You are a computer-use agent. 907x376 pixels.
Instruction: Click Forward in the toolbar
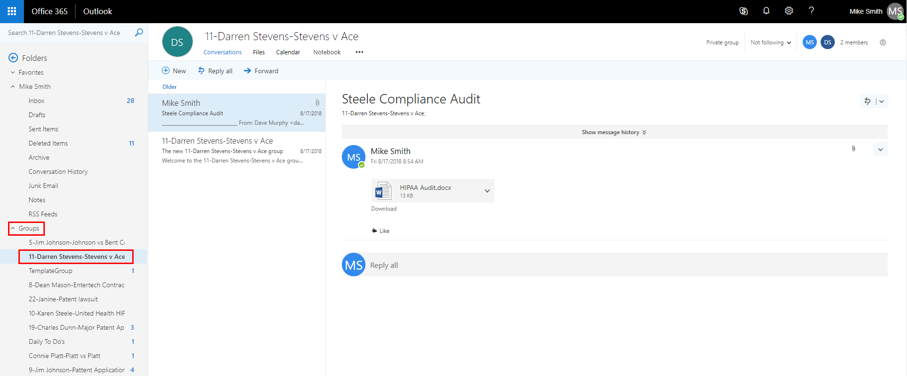(x=261, y=71)
